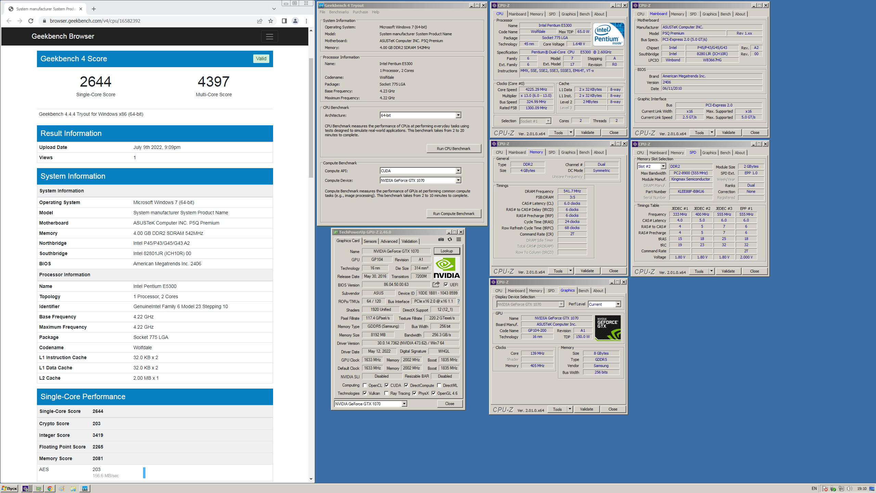Click the GeForce GTX logo in CPU-Z Graphics

[608, 328]
